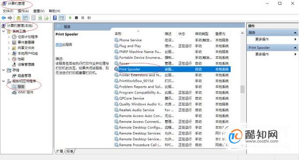
Task: Open the blue Help question-mark icon
Action: 55,18
